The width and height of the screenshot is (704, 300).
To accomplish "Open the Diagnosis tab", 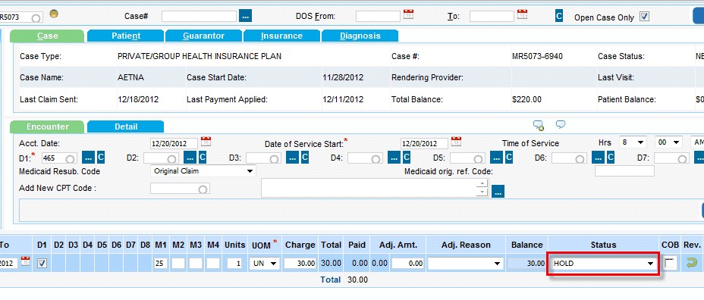I will point(360,36).
